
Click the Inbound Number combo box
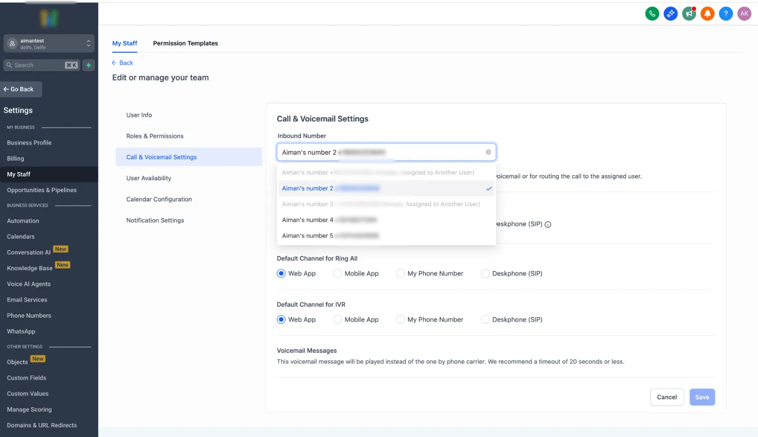point(386,152)
